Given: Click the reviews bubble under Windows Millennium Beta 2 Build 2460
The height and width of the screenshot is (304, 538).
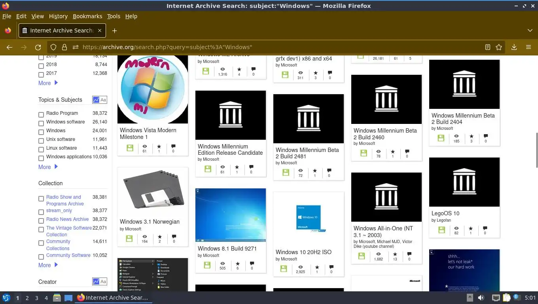Looking at the screenshot, I should point(407,152).
